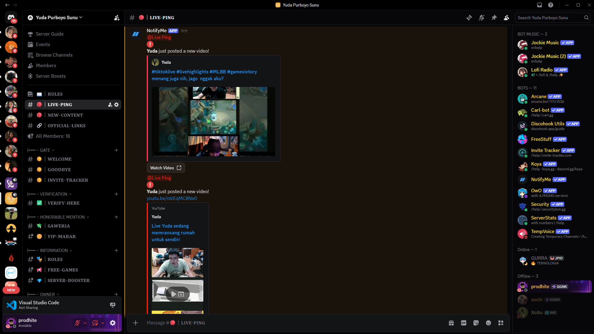
Task: Select the SAWERIA channel
Action: 73,226
